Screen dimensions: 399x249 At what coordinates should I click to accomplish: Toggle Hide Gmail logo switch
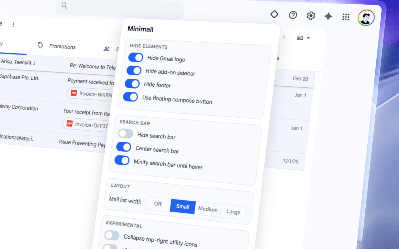point(136,58)
